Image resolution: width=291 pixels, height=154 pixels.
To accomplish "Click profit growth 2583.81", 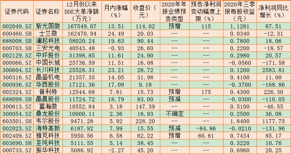I will click(x=274, y=70).
